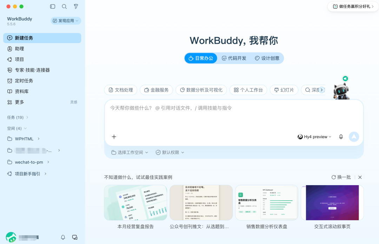
Task: Open 项目 in the sidebar
Action: 42,59
